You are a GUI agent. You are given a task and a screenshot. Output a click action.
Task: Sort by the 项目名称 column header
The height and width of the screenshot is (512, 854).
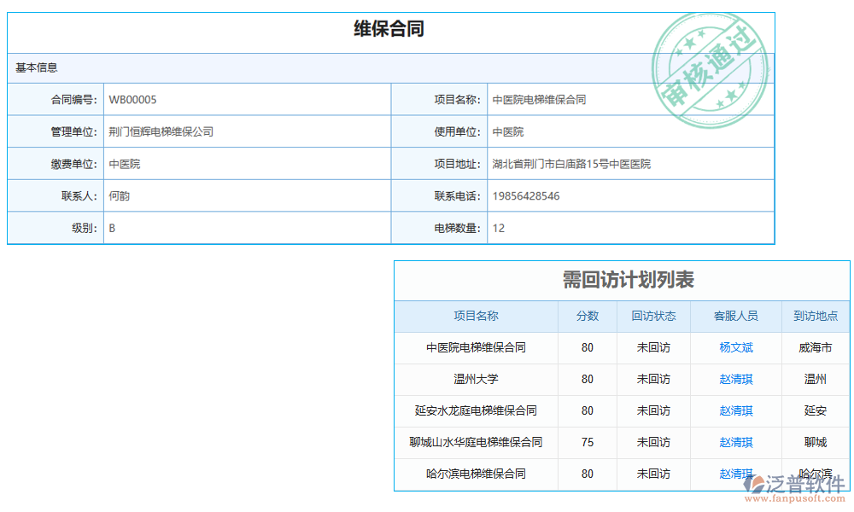476,316
